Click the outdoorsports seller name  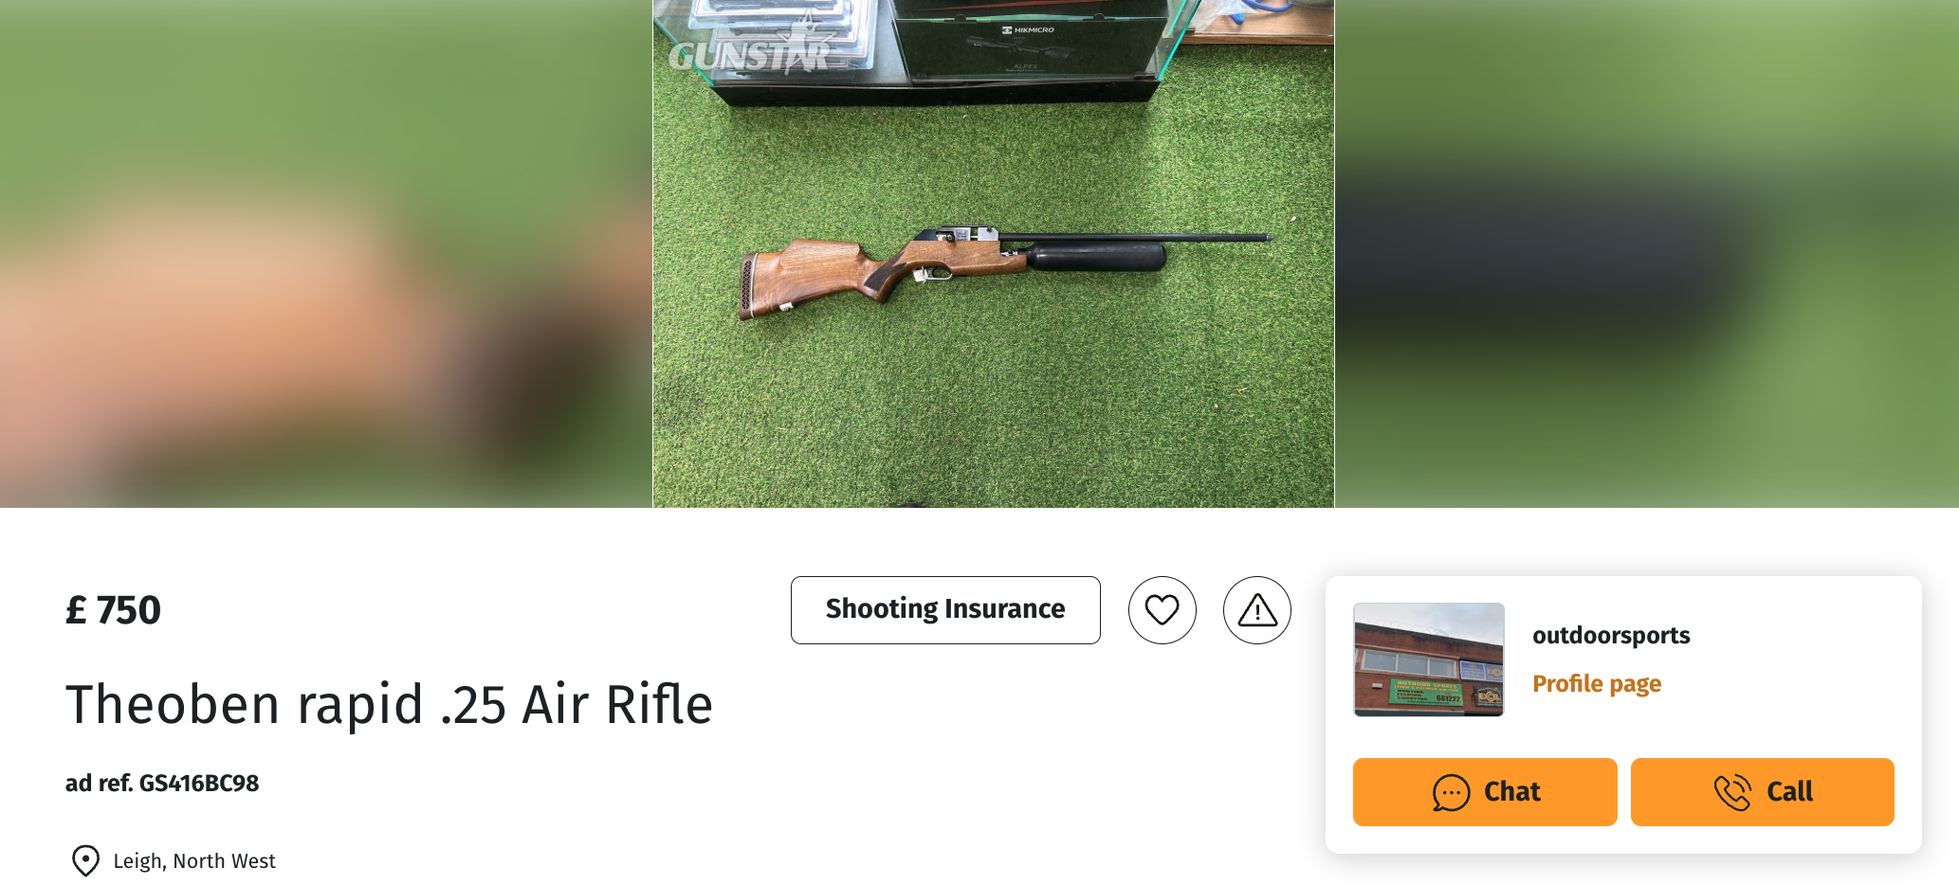pos(1611,635)
